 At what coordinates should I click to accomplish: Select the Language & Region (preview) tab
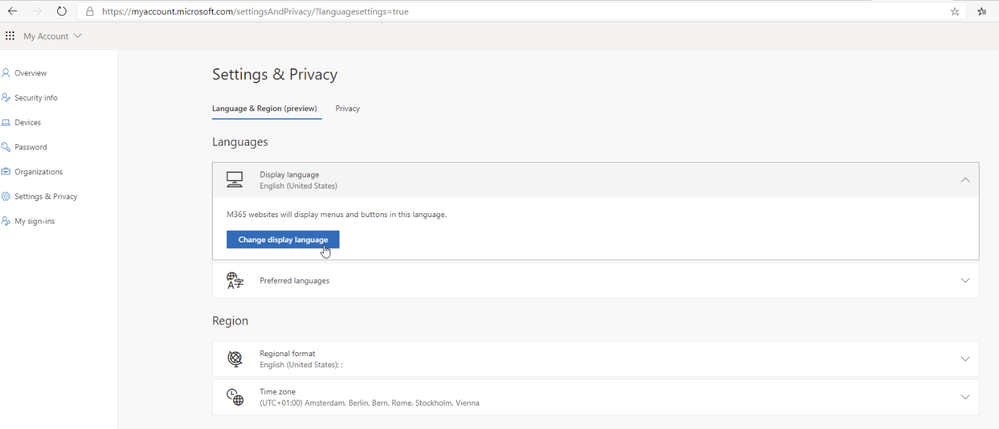pyautogui.click(x=265, y=109)
